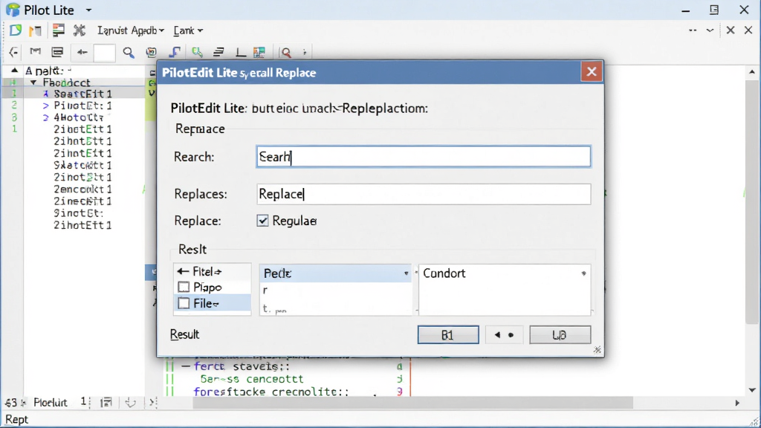Click the L-shaped underline toolbar icon
The width and height of the screenshot is (761, 428).
click(x=240, y=52)
